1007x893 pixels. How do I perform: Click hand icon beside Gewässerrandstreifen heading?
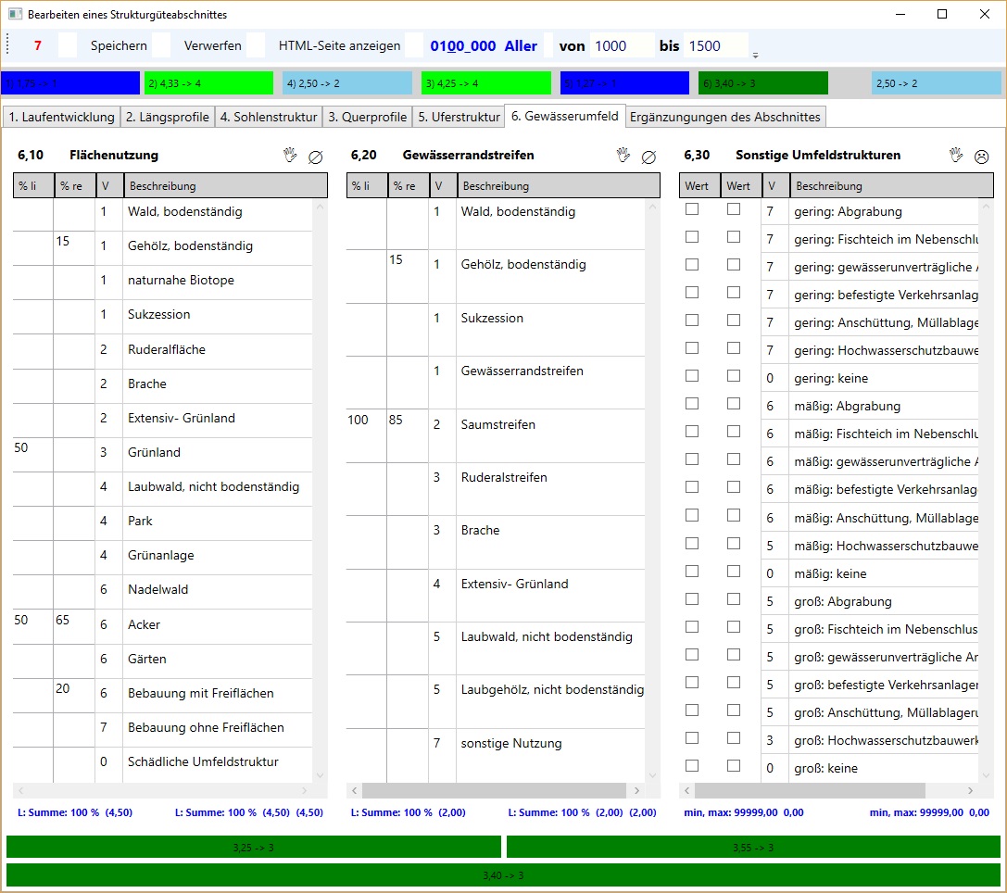623,156
